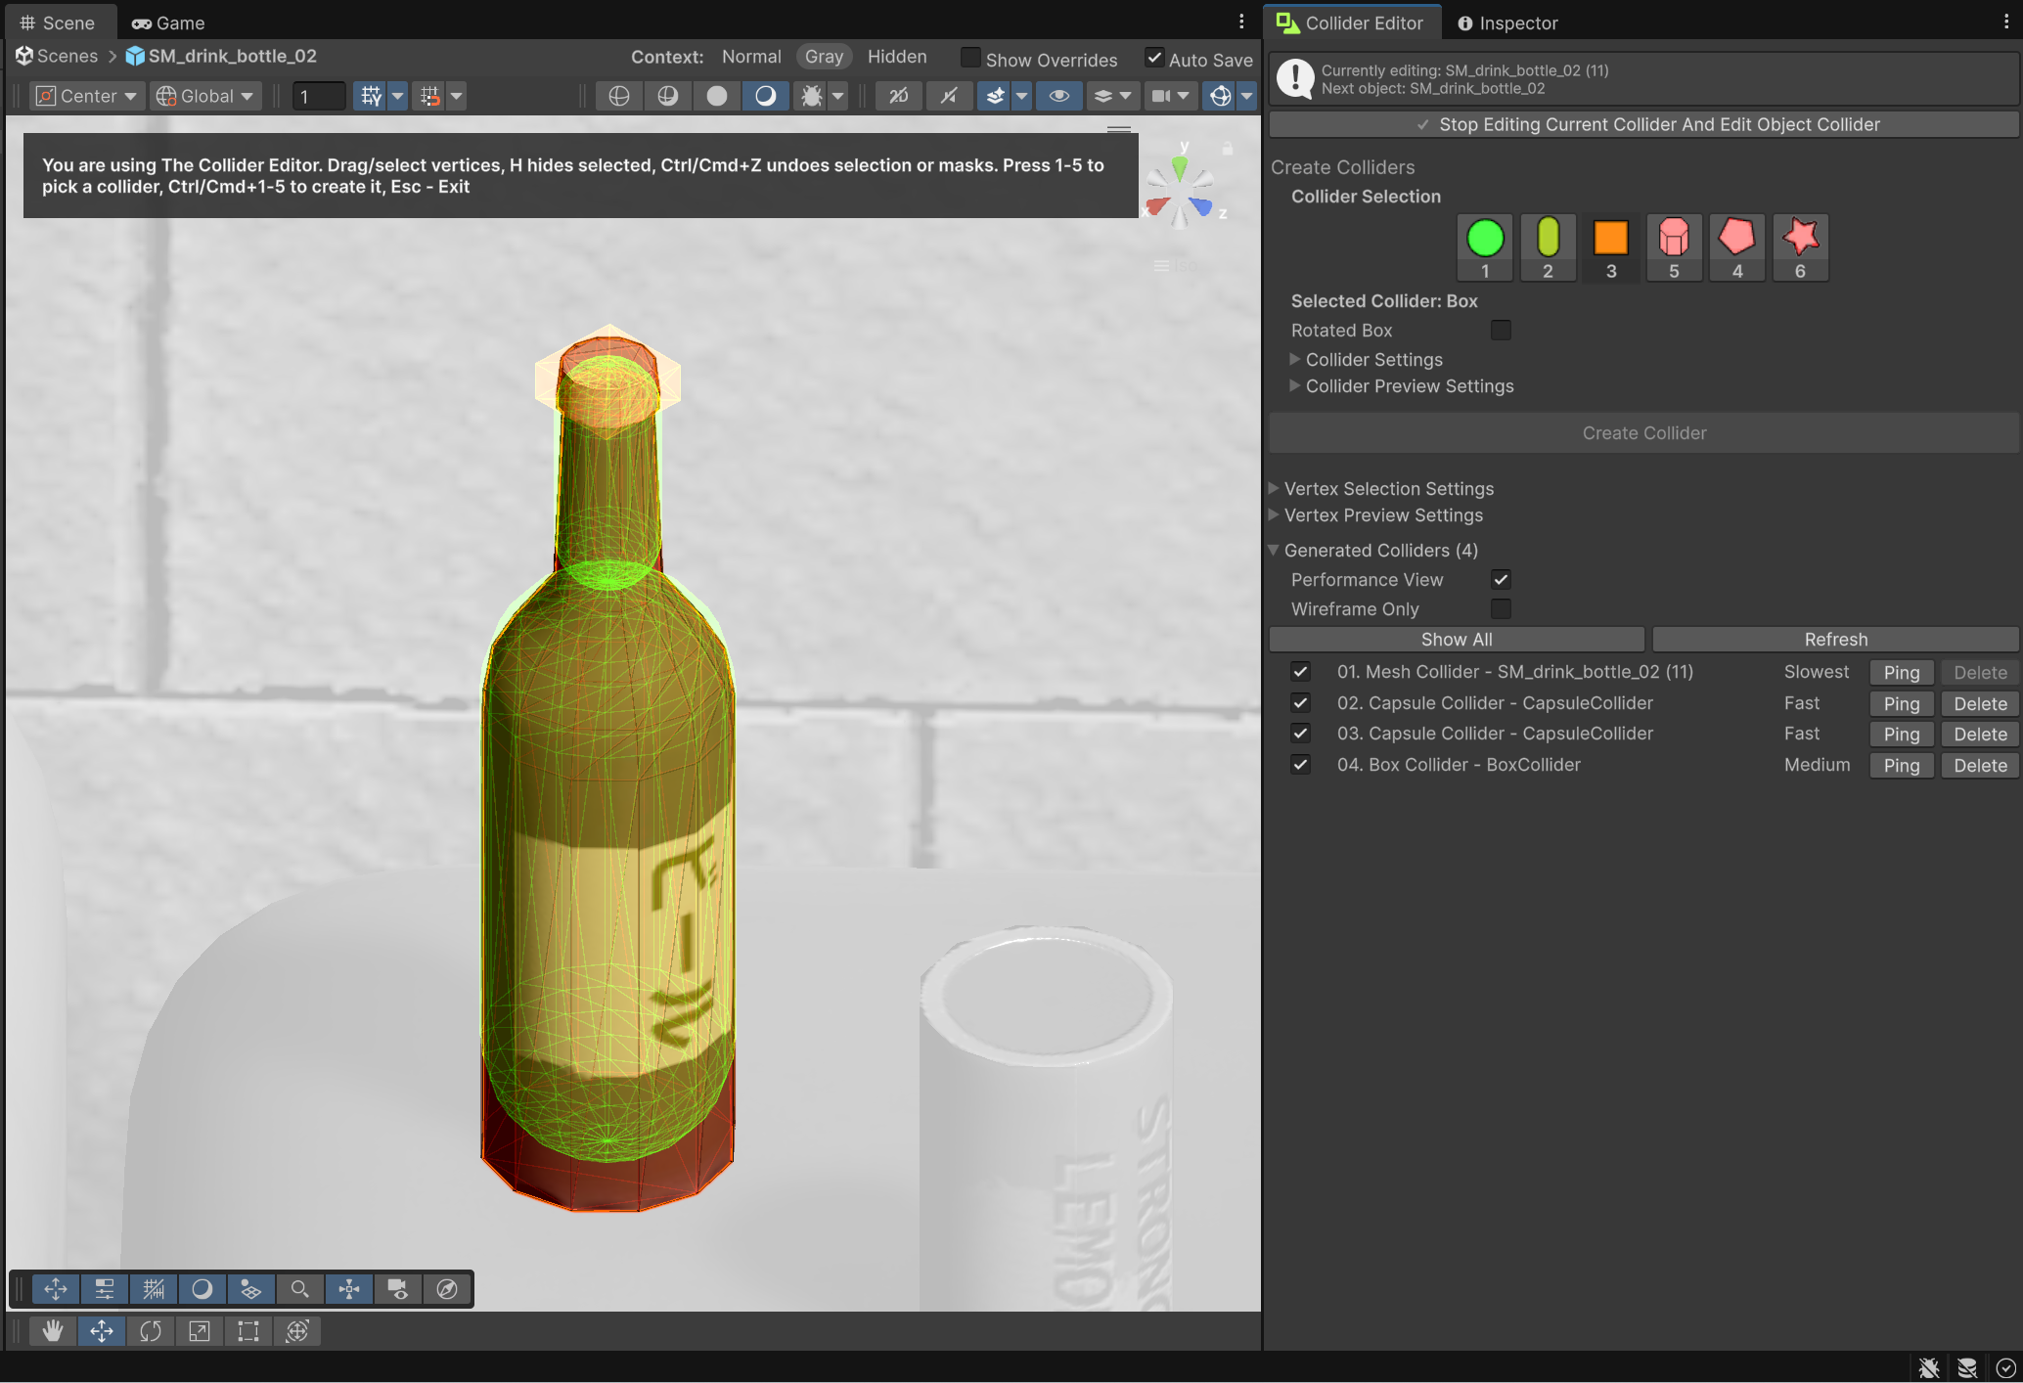Toggle the Wireframe Only checkbox
This screenshot has height=1383, width=2023.
pos(1501,609)
